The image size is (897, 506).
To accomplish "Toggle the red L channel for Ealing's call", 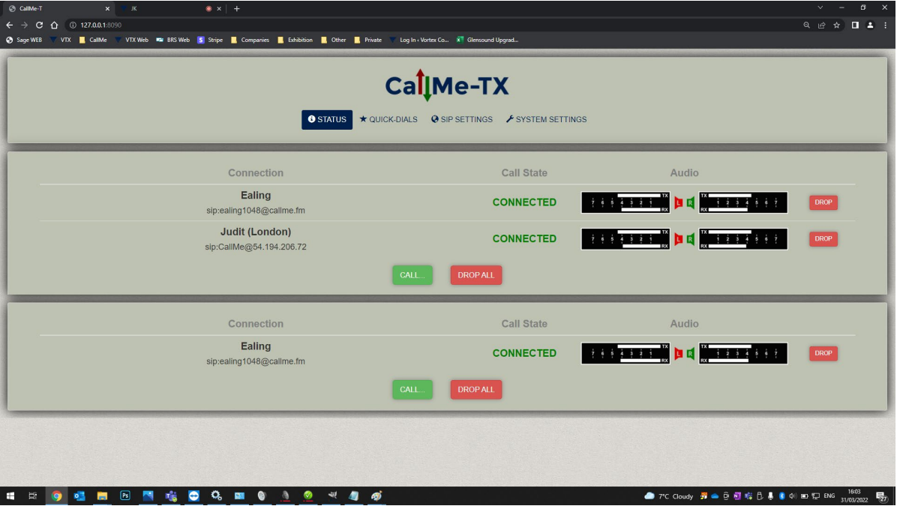I will point(679,202).
